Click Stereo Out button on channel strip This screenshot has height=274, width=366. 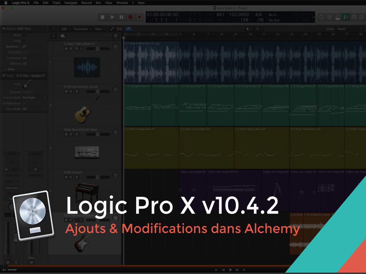[x=12, y=188]
